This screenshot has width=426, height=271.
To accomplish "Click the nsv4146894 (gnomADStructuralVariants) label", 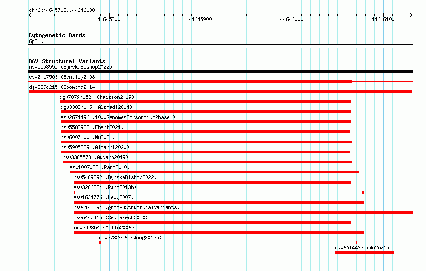I will (x=126, y=207).
